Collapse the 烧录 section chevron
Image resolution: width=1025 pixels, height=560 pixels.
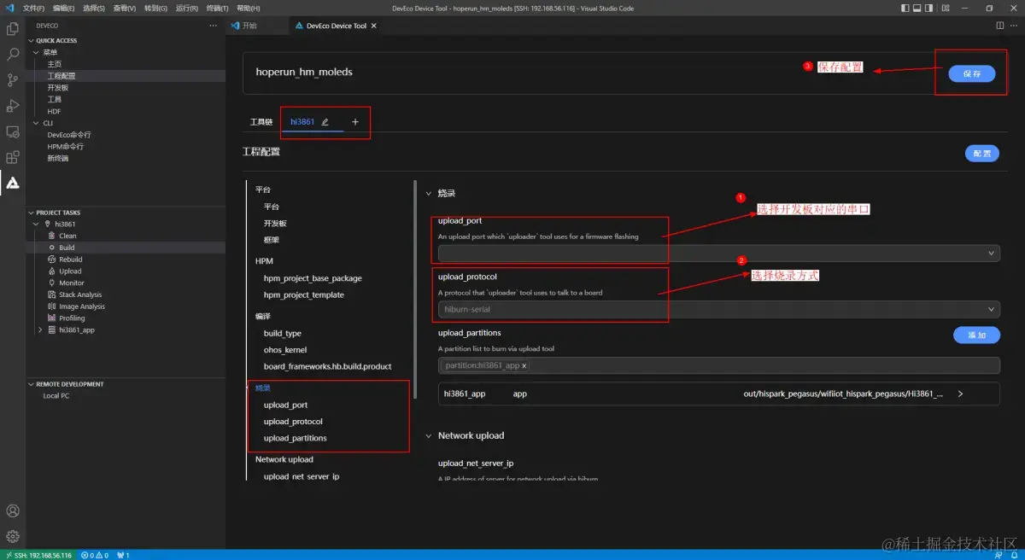click(x=429, y=194)
